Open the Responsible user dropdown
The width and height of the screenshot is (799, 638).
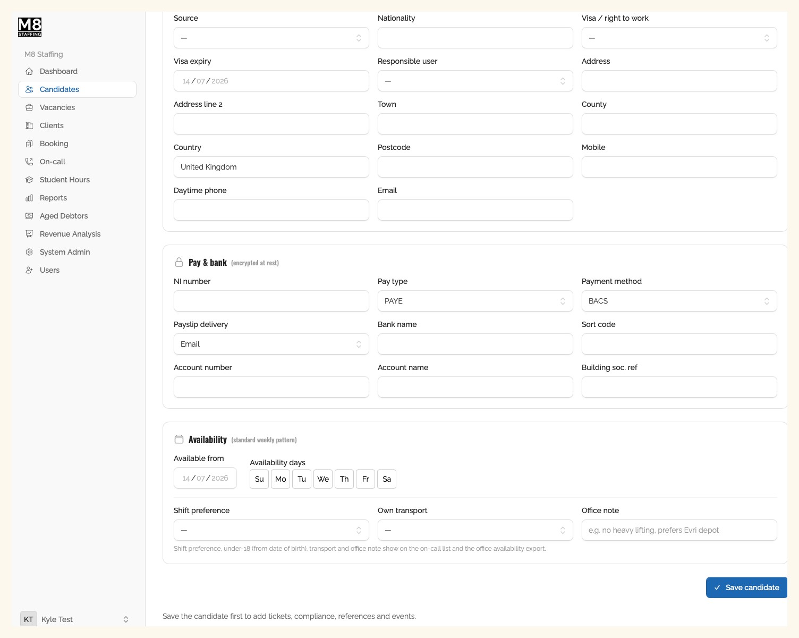[475, 81]
